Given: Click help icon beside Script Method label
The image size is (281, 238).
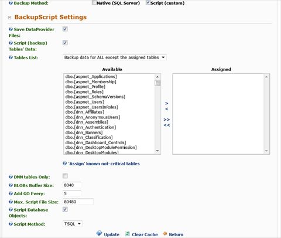Looking at the screenshot, I should click(11, 224).
